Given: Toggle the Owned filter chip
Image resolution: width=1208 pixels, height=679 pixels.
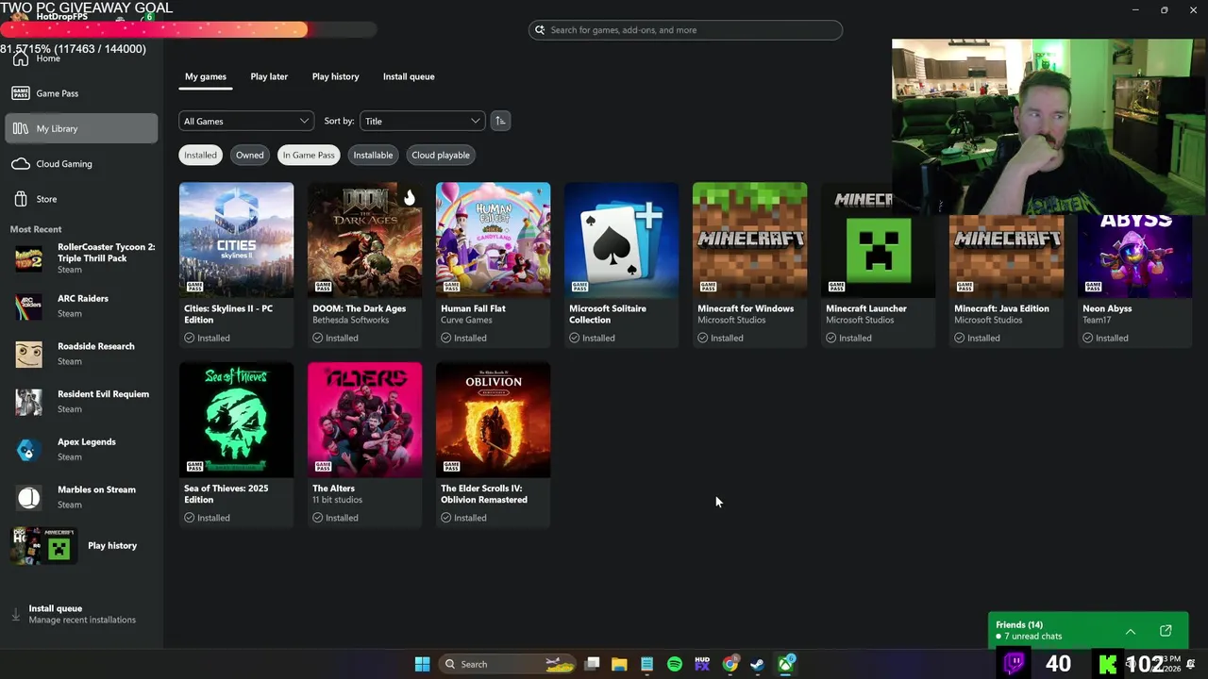Looking at the screenshot, I should (x=250, y=155).
